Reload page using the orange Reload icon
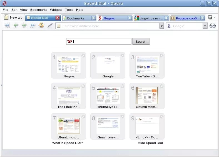Image resolution: width=219 pixels, height=157 pixels. click(41, 25)
